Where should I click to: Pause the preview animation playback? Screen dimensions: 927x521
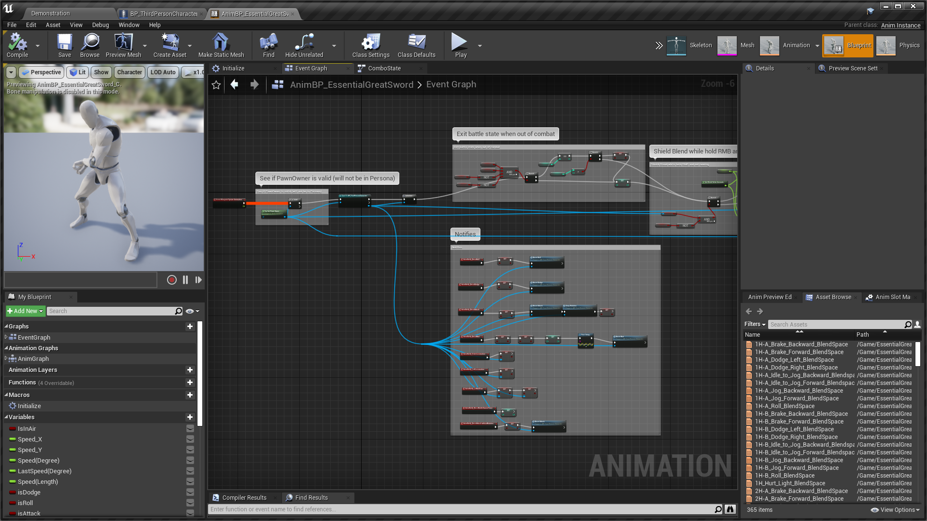point(185,280)
